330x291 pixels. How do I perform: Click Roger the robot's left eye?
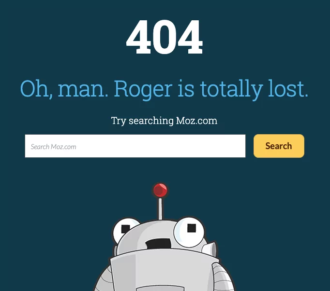(125, 231)
